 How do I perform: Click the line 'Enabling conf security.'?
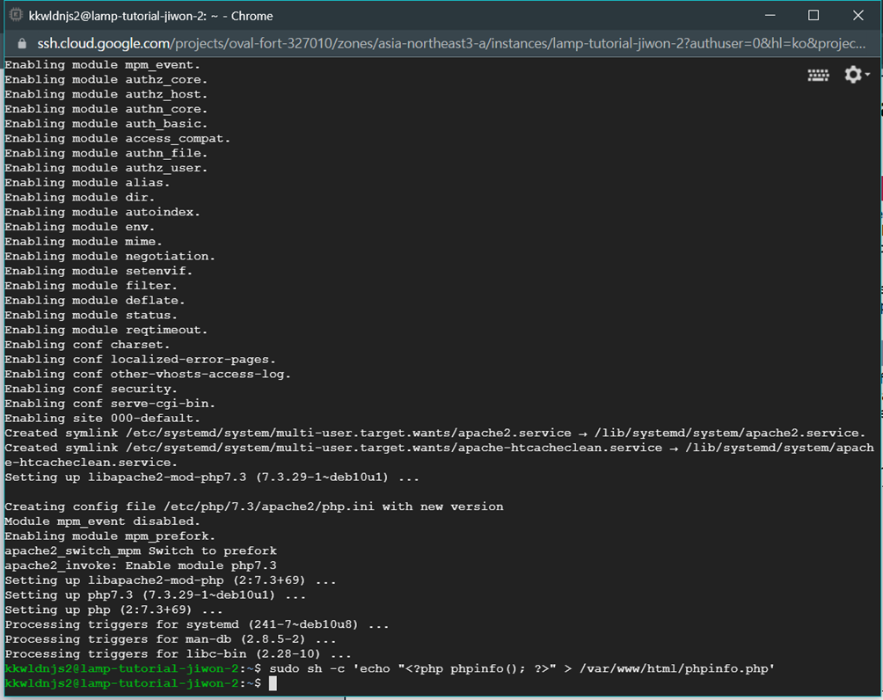pyautogui.click(x=91, y=389)
